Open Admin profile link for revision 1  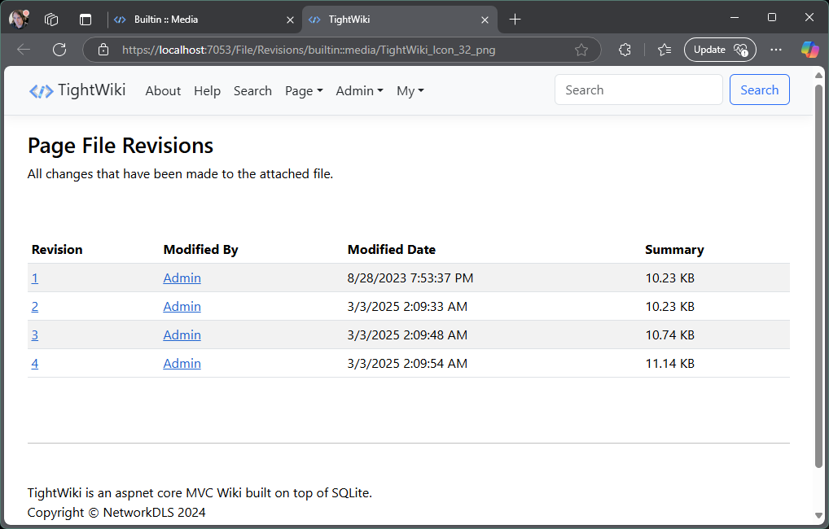click(182, 278)
